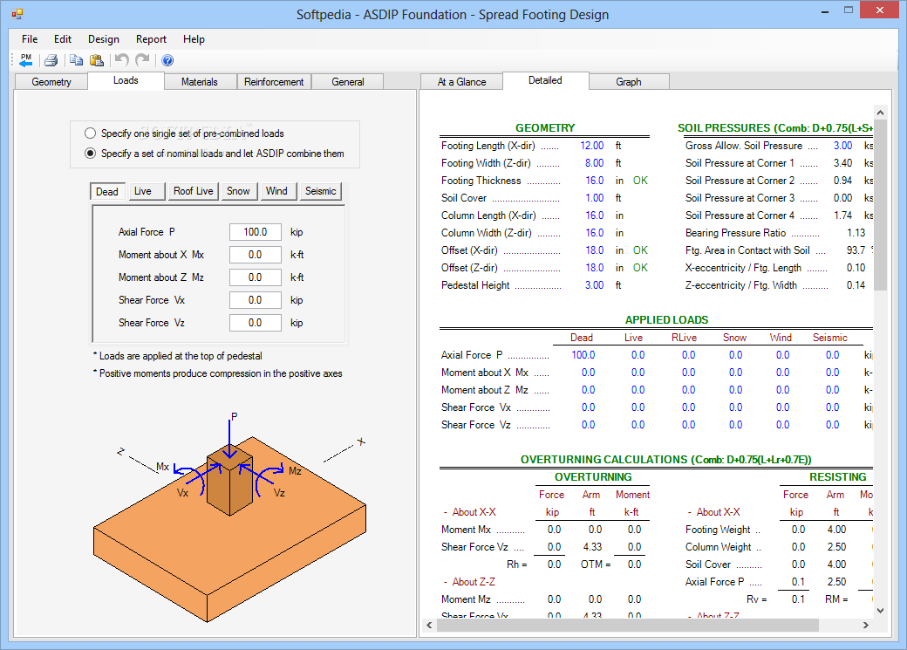The width and height of the screenshot is (907, 650).
Task: Click the Redo arrow toolbar icon
Action: coord(142,60)
